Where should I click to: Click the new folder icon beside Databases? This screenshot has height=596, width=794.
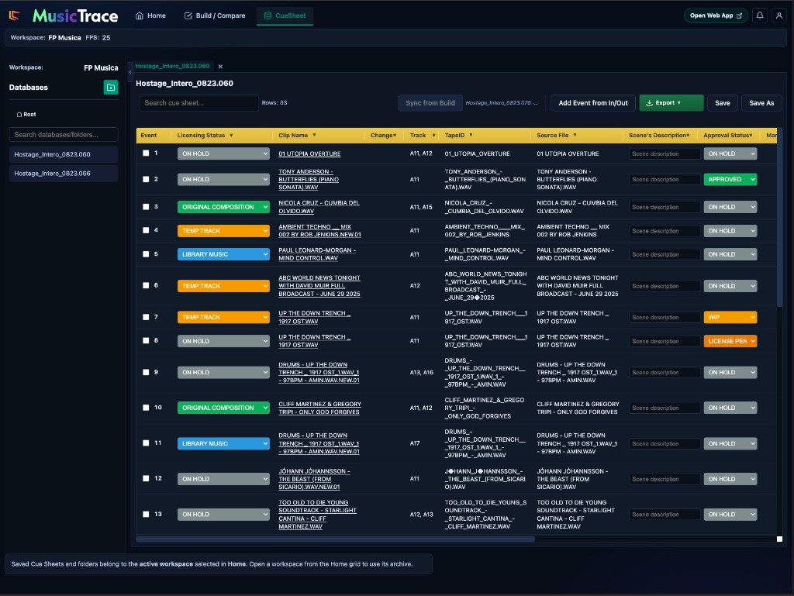[x=111, y=87]
